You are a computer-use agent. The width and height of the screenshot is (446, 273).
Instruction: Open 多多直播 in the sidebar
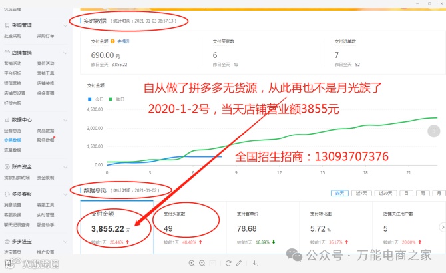pos(45,93)
